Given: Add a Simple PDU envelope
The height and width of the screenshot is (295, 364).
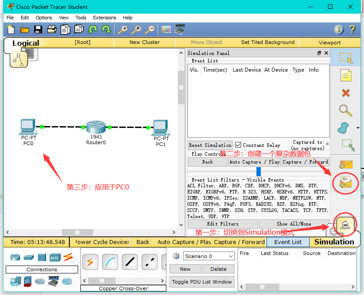Looking at the screenshot, I should tap(346, 164).
